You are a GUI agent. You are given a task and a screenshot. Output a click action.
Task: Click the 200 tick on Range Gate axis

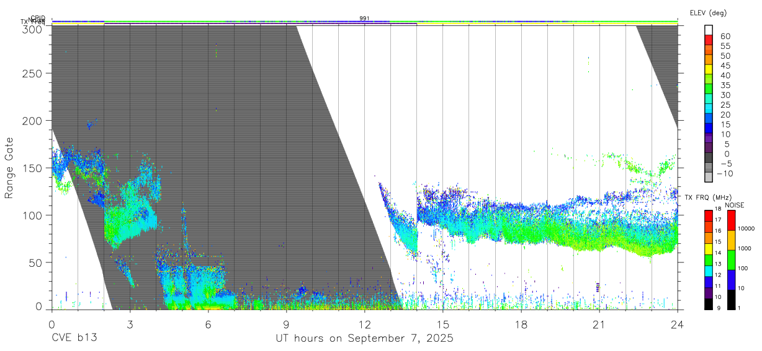click(32, 121)
